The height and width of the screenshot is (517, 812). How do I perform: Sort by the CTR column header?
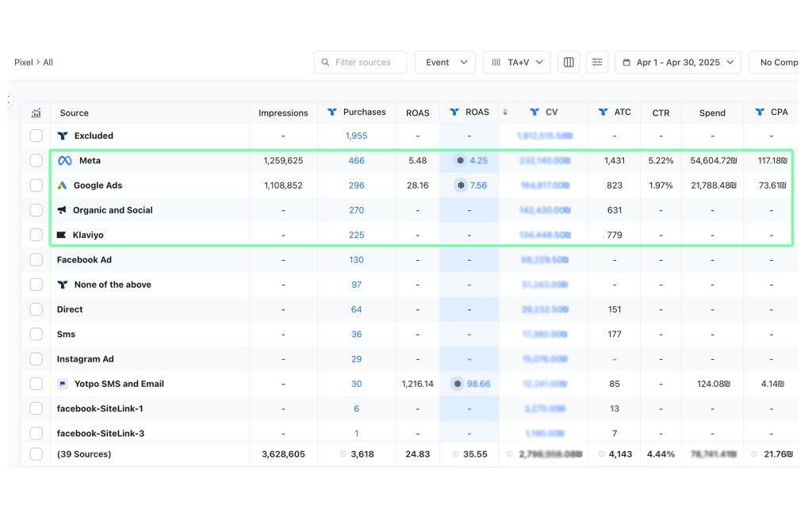(661, 113)
